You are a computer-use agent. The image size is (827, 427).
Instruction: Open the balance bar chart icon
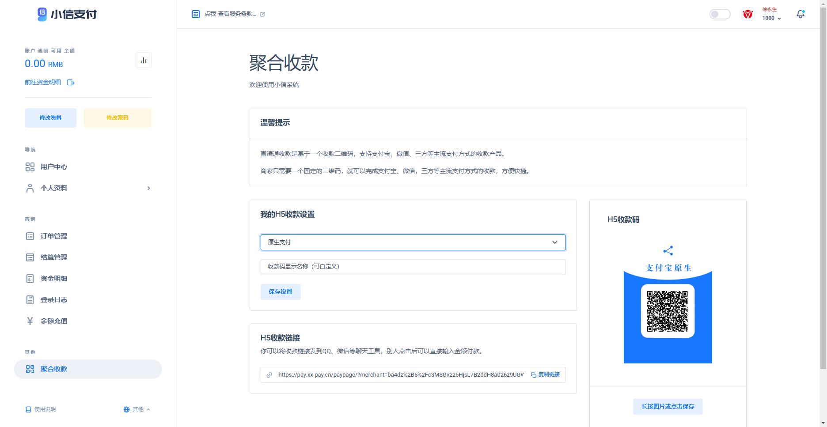click(x=143, y=60)
